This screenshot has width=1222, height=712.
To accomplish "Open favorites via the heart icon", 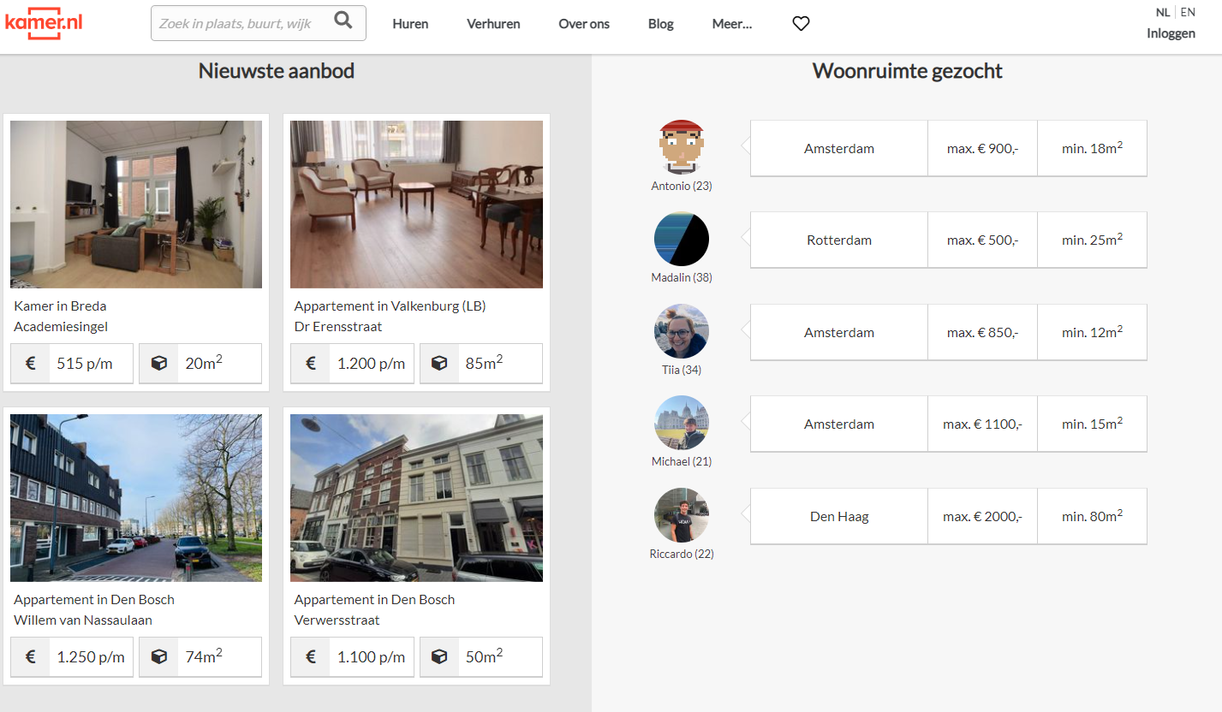I will coord(801,24).
